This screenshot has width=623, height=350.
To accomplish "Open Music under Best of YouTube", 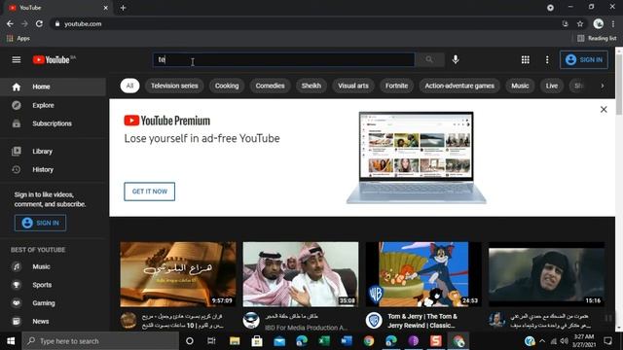I will [53, 266].
